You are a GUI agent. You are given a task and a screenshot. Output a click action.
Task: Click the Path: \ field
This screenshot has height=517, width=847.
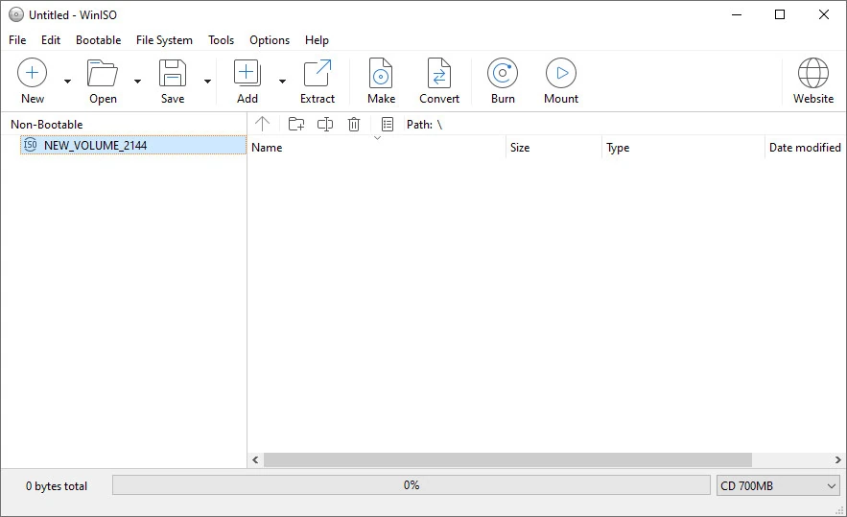[x=425, y=125]
